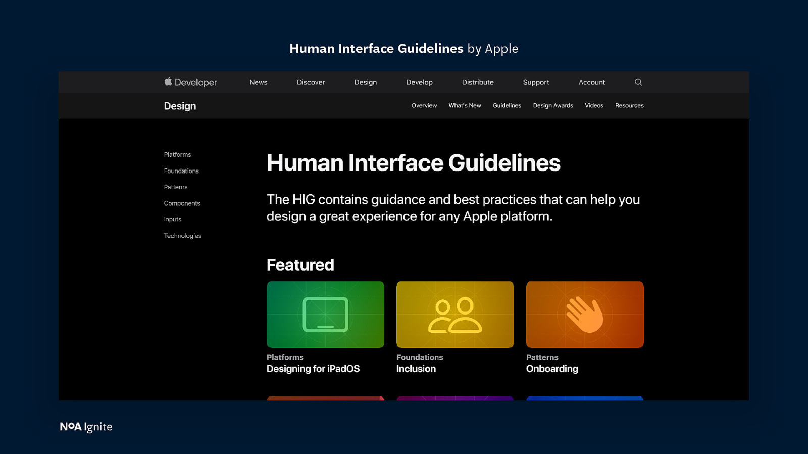Click the Design section title

[180, 106]
